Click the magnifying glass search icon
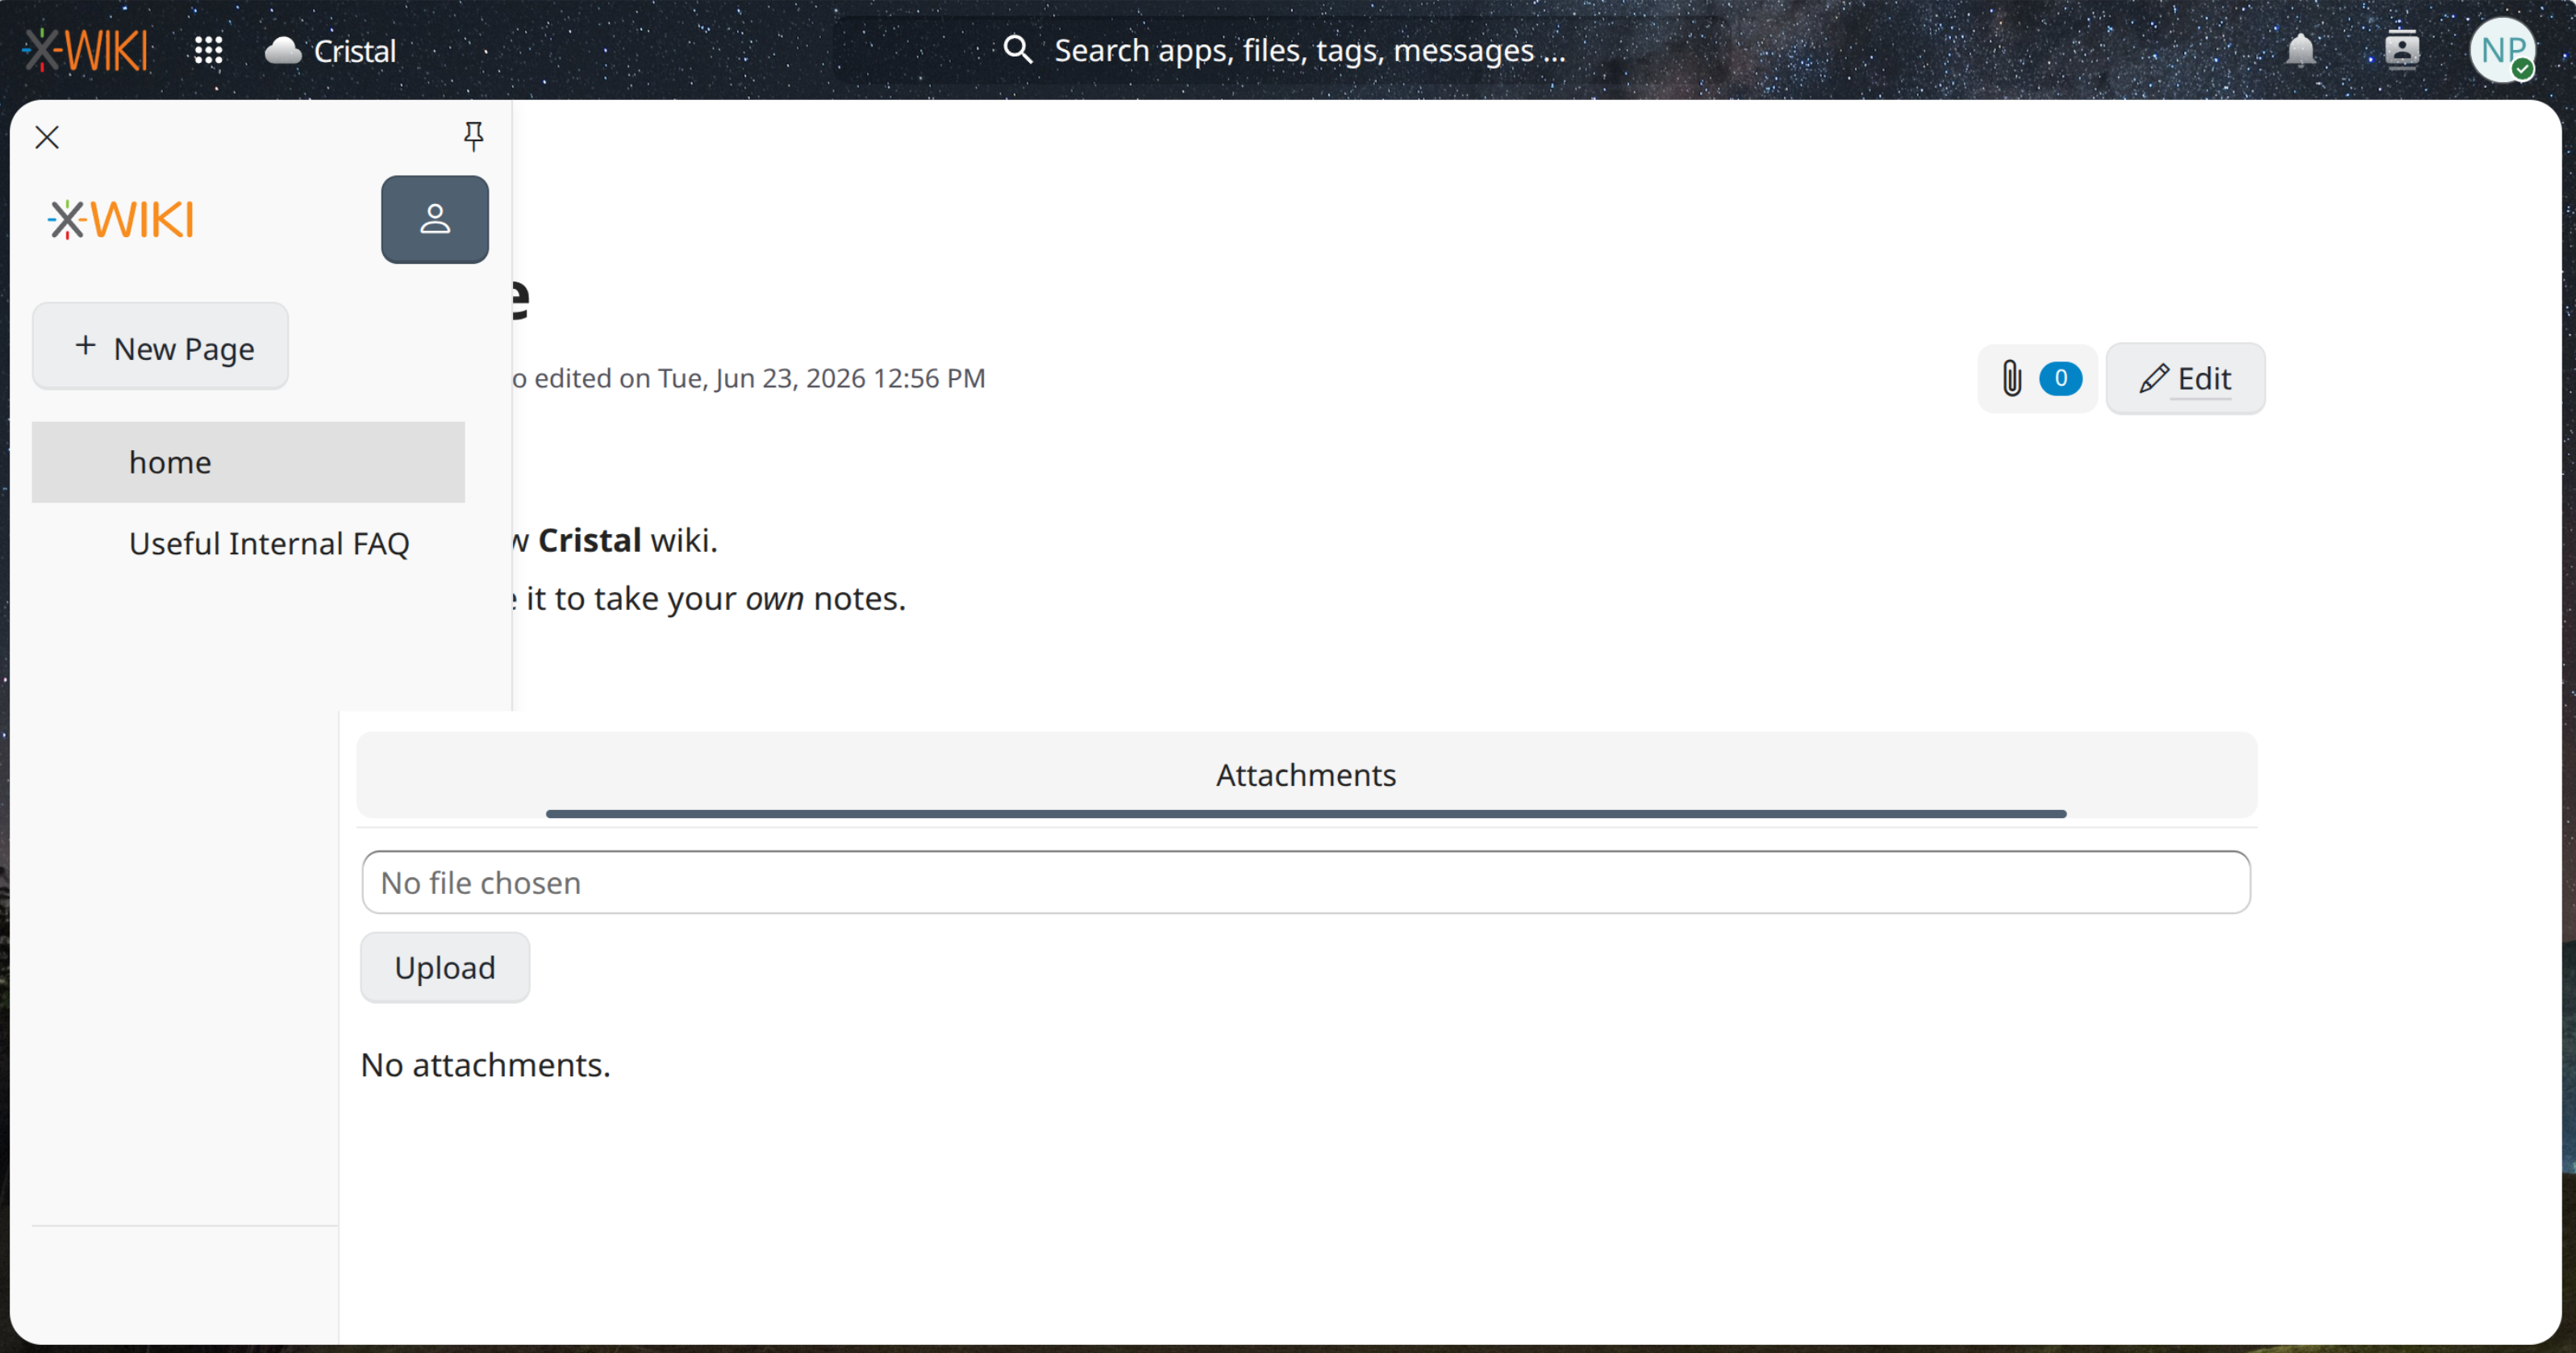 (1017, 49)
